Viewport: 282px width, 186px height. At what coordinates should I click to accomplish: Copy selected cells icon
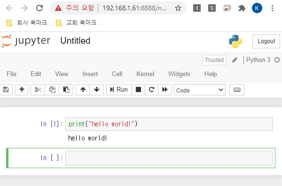tap(52, 90)
